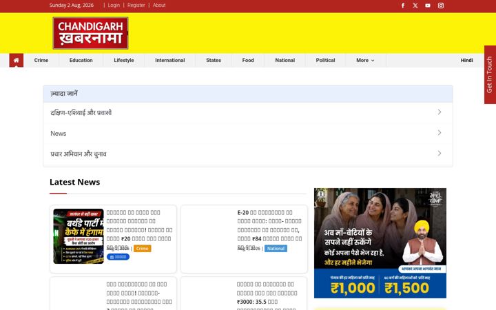
Task: Open the ₹3000: 35.5 article headline
Action: (267, 296)
